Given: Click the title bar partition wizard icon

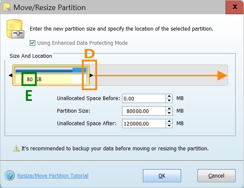Looking at the screenshot, I should pos(7,8).
